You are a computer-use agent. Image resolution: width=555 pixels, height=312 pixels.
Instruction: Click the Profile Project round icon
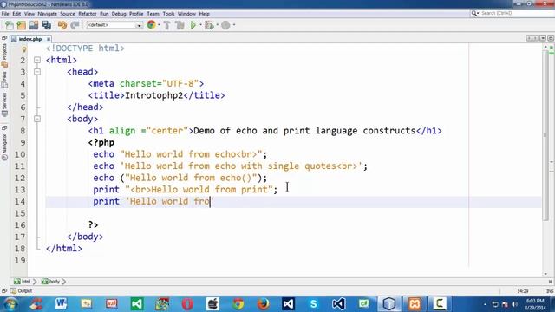225,25
